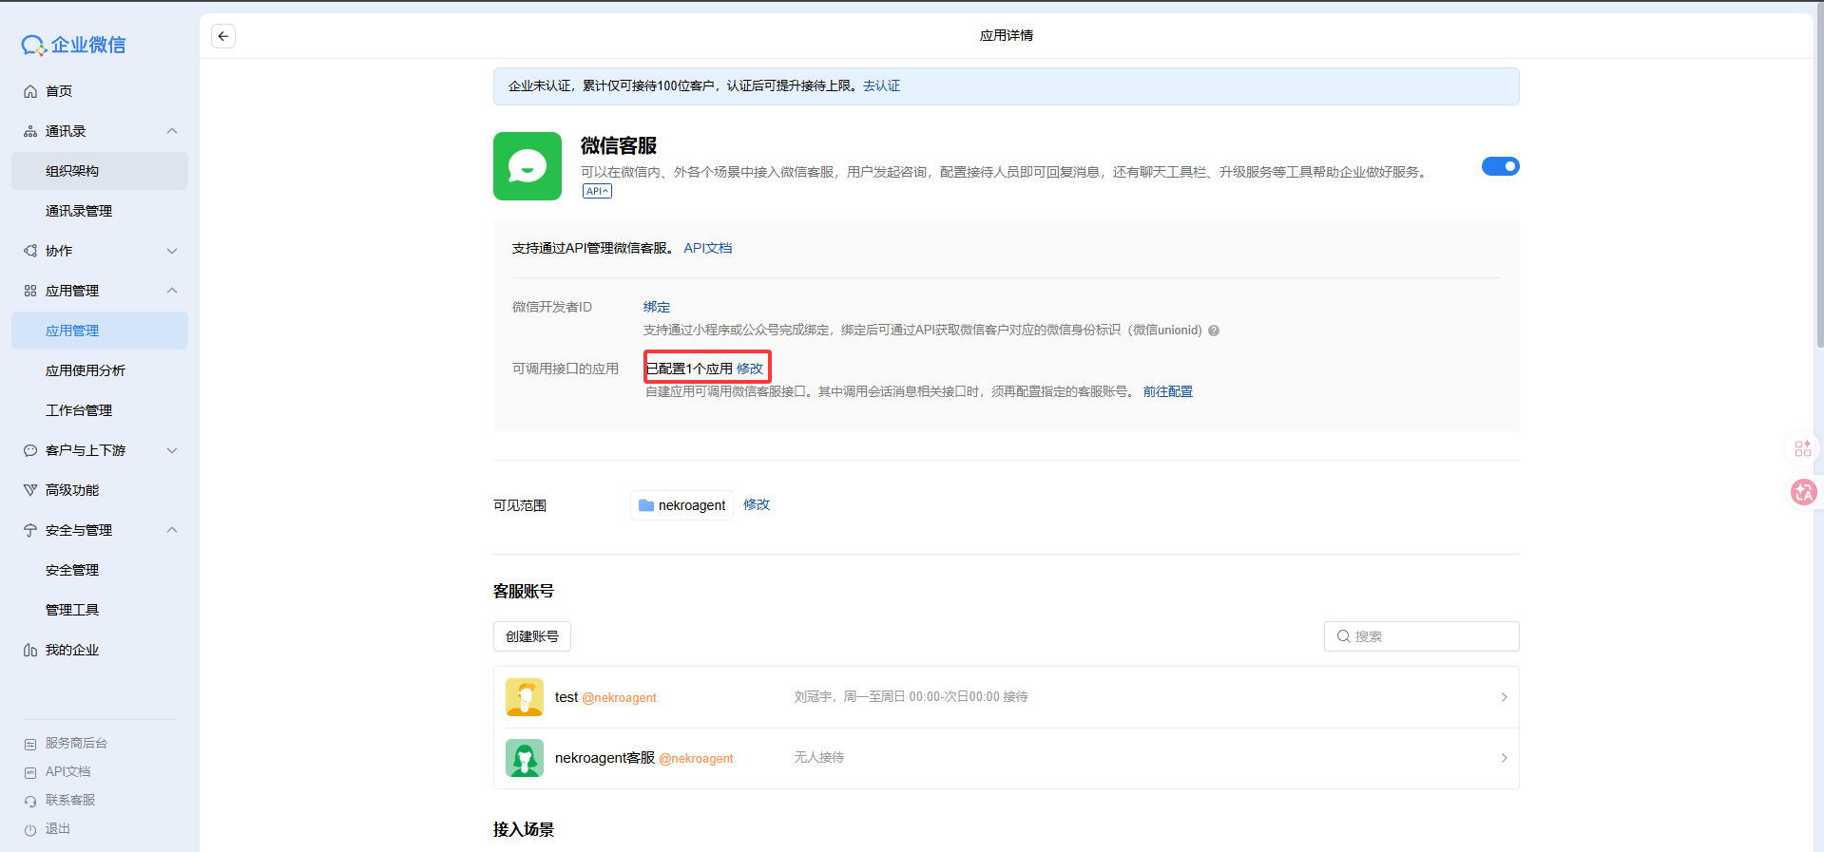Open 首页 home in the sidebar

click(x=59, y=91)
